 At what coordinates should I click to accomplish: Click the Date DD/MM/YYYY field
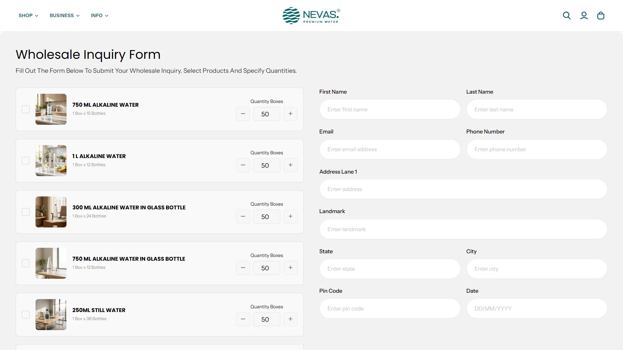pyautogui.click(x=537, y=309)
